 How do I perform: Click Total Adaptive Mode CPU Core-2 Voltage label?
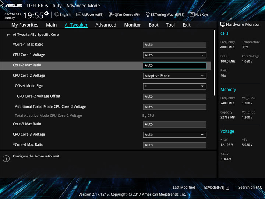(48, 116)
